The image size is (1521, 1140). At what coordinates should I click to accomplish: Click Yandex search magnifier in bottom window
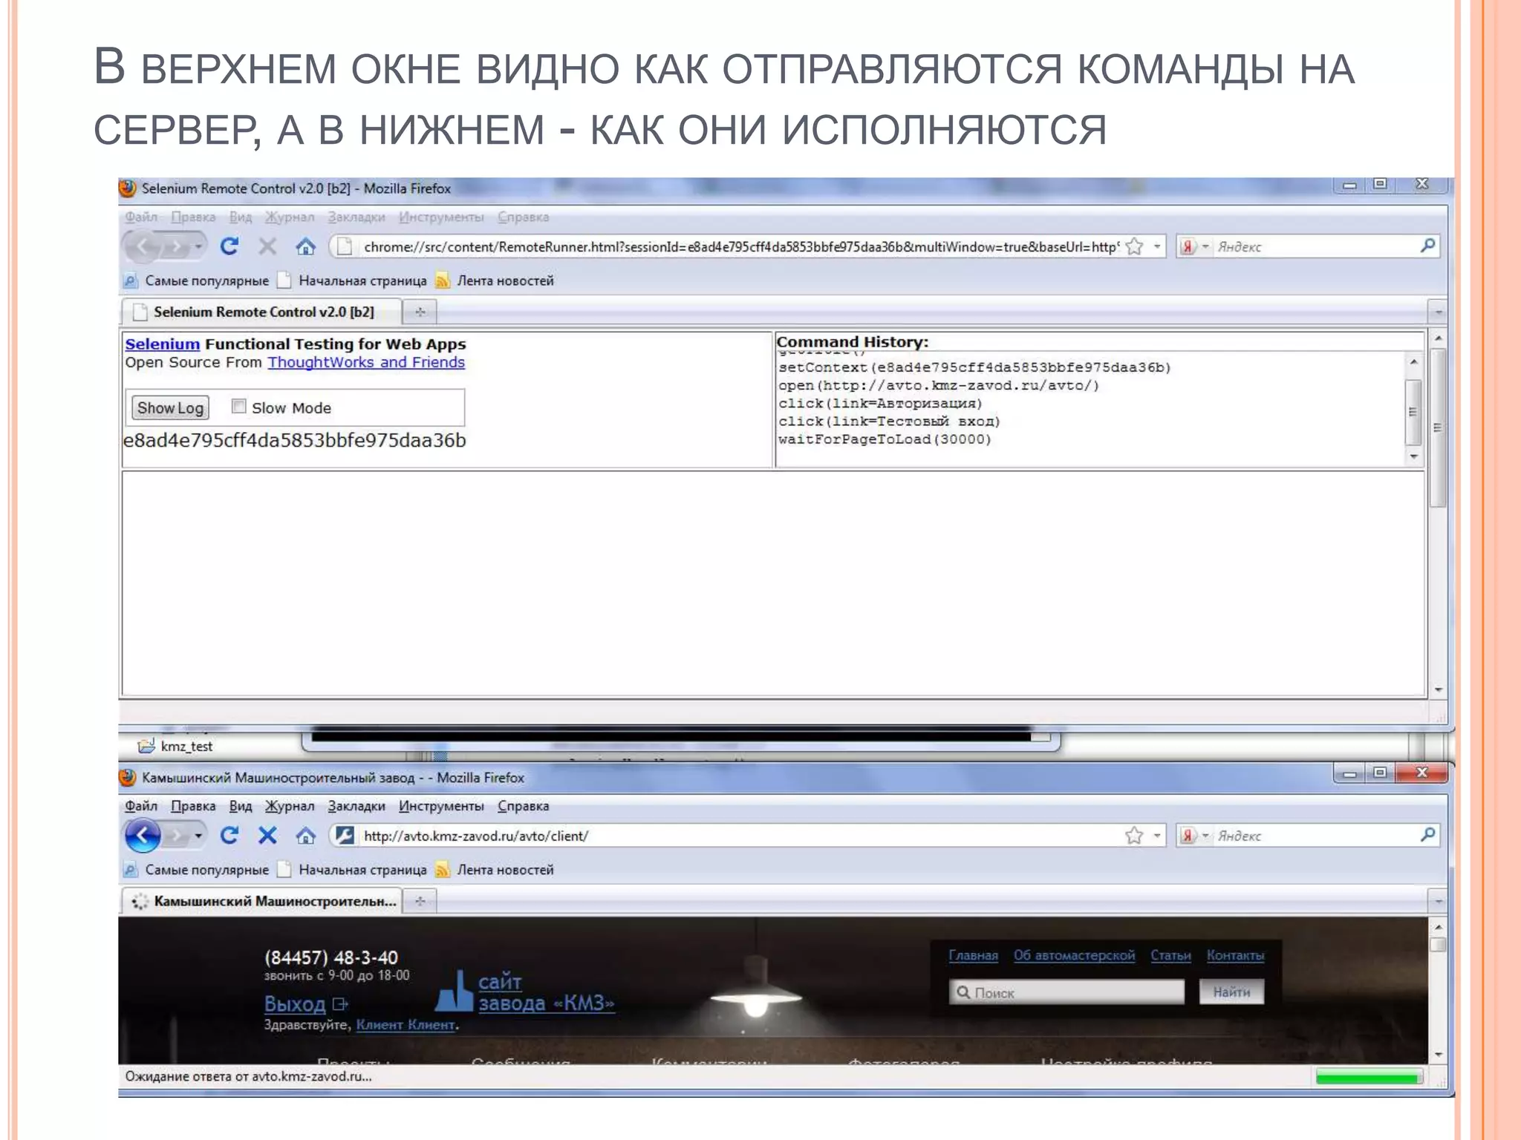[1427, 835]
